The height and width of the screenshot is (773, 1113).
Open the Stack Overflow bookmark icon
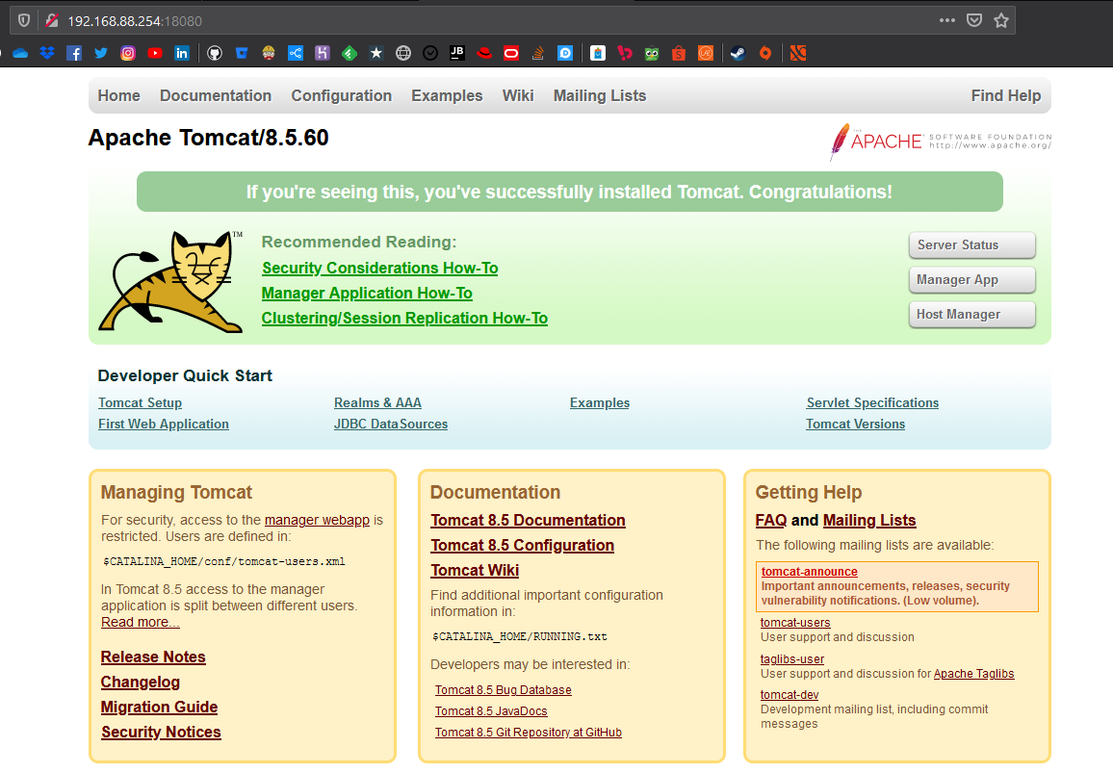click(538, 53)
